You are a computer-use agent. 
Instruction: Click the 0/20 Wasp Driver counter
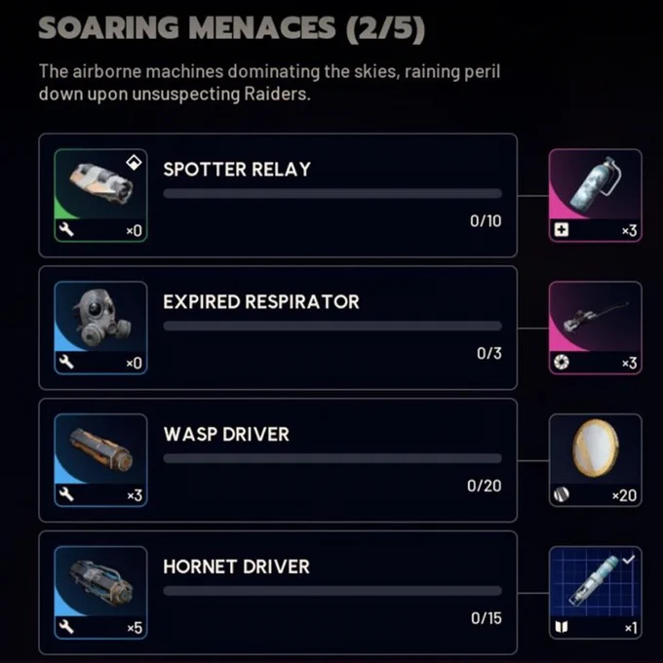point(485,486)
